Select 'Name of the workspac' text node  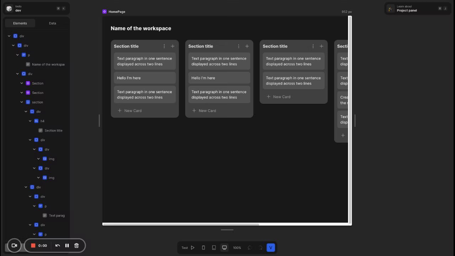click(48, 64)
